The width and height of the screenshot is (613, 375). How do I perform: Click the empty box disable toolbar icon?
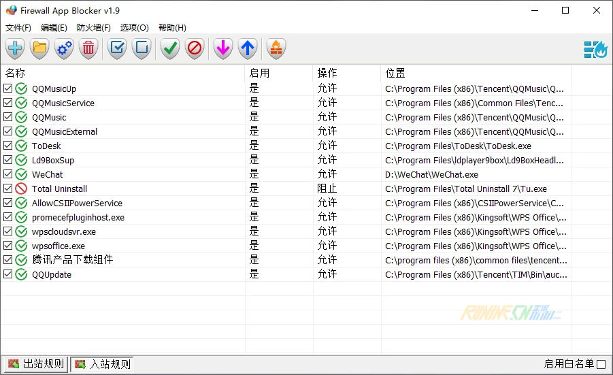[x=142, y=48]
